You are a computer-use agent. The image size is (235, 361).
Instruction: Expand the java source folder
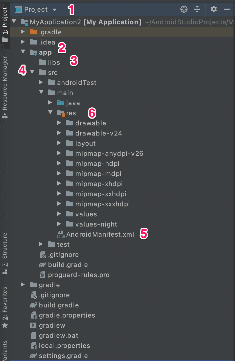pos(50,103)
